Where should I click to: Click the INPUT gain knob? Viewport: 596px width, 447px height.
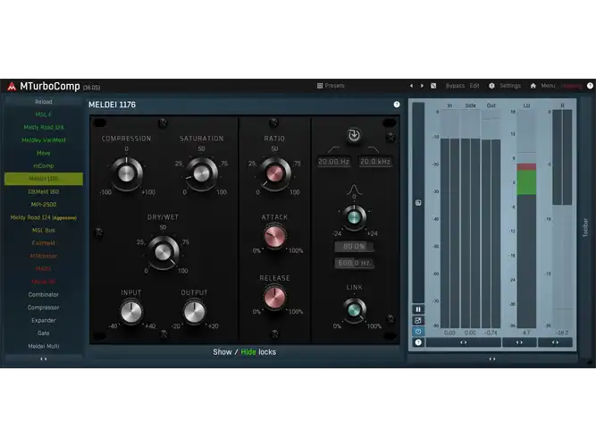tap(131, 312)
